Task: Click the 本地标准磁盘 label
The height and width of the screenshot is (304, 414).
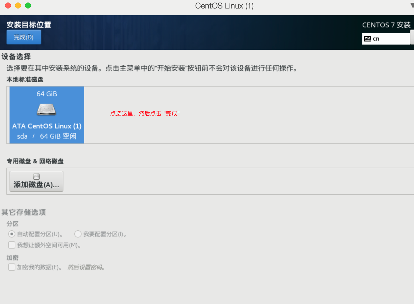Action: pyautogui.click(x=25, y=79)
